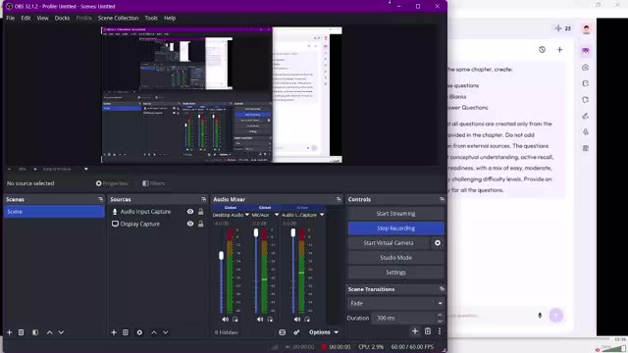Open preview scaling dropdown arrow
628x353 pixels.
click(x=86, y=169)
